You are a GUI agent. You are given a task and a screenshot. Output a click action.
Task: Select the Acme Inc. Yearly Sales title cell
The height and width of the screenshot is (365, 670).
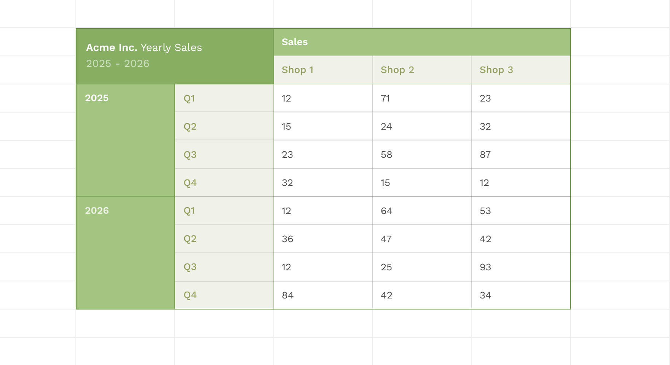point(175,56)
